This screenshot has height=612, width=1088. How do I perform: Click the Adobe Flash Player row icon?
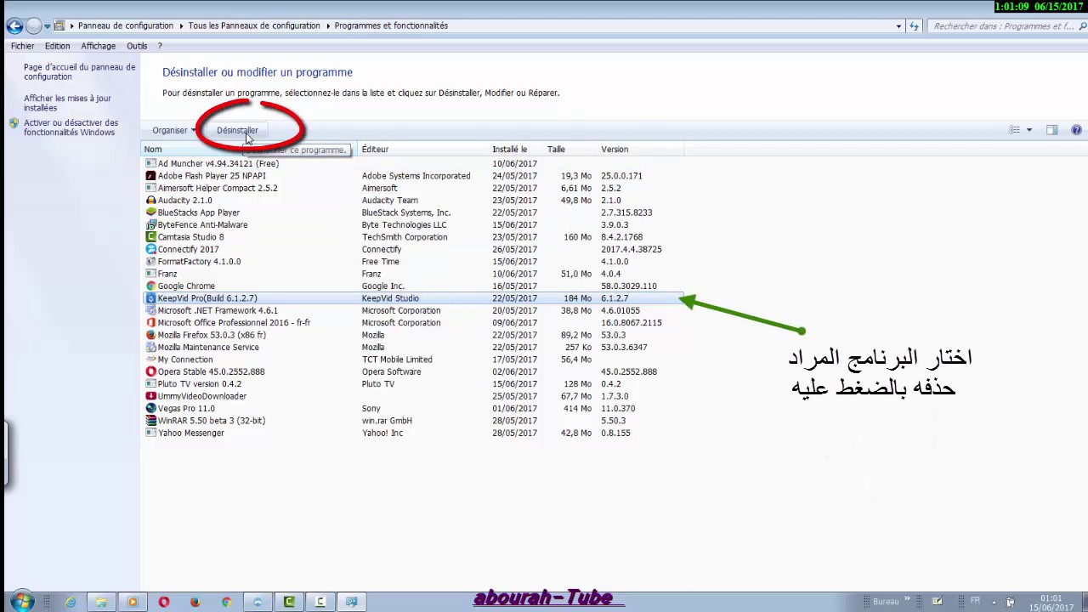coord(150,176)
